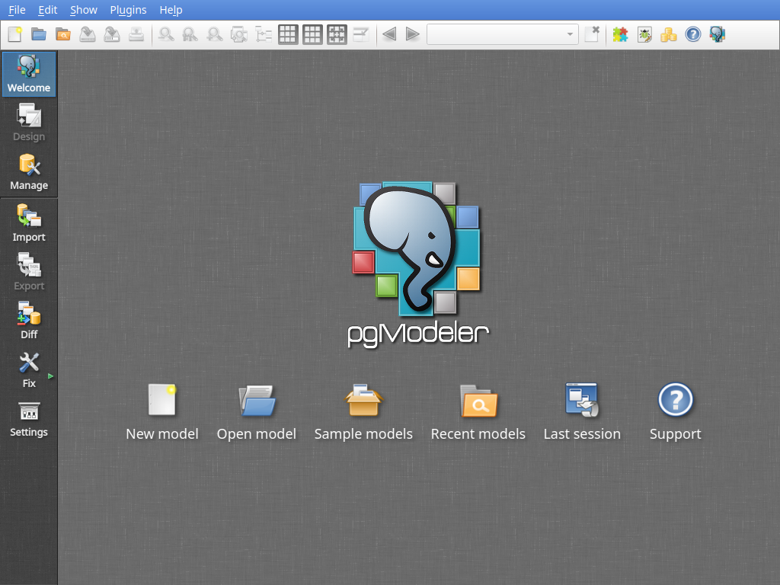The width and height of the screenshot is (780, 585).
Task: Click the New model toolbar icon
Action: [15, 34]
